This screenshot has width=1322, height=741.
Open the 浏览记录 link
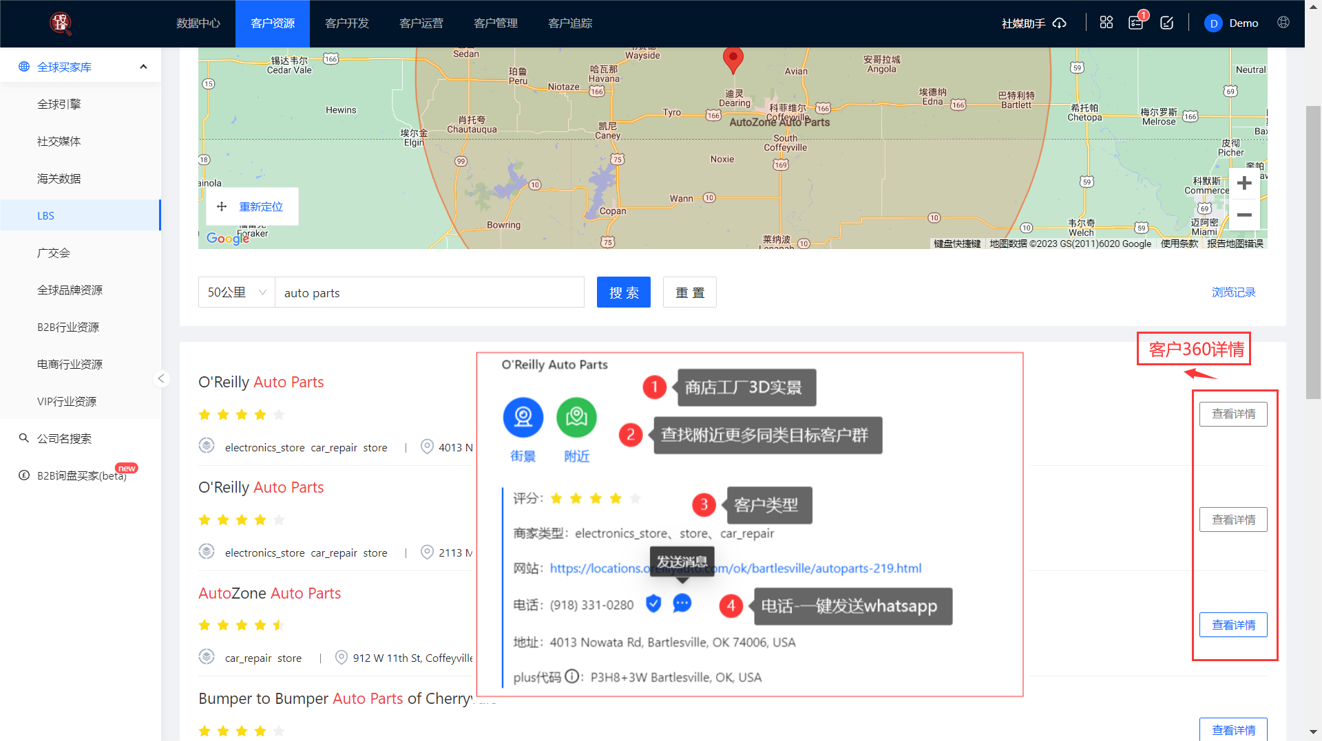pos(1234,292)
